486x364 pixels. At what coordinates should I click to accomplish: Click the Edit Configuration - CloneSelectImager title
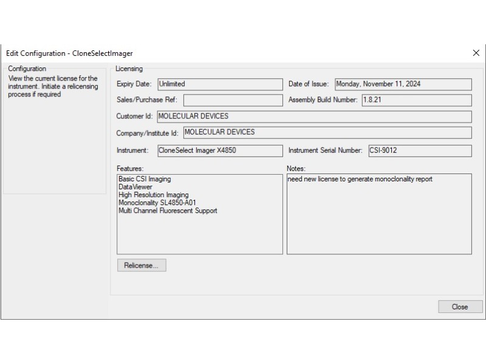pos(69,53)
